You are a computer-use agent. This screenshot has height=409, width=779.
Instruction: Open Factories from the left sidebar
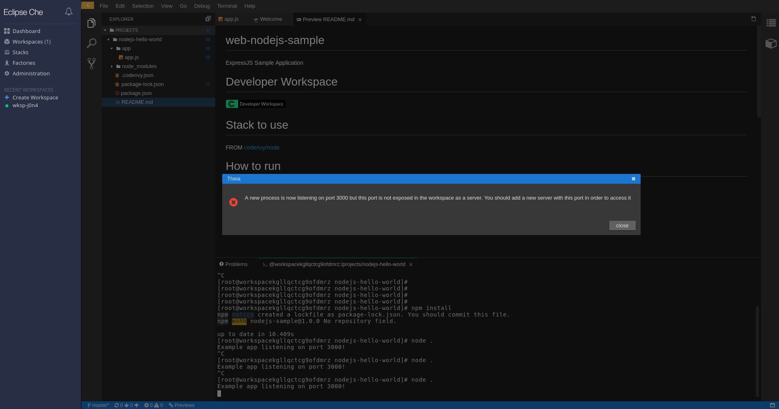[x=23, y=63]
